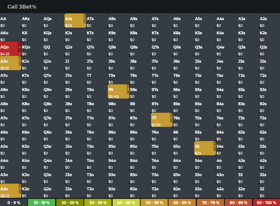Select the 99 pocket pair cell
The image size is (280, 206).
point(118,91)
